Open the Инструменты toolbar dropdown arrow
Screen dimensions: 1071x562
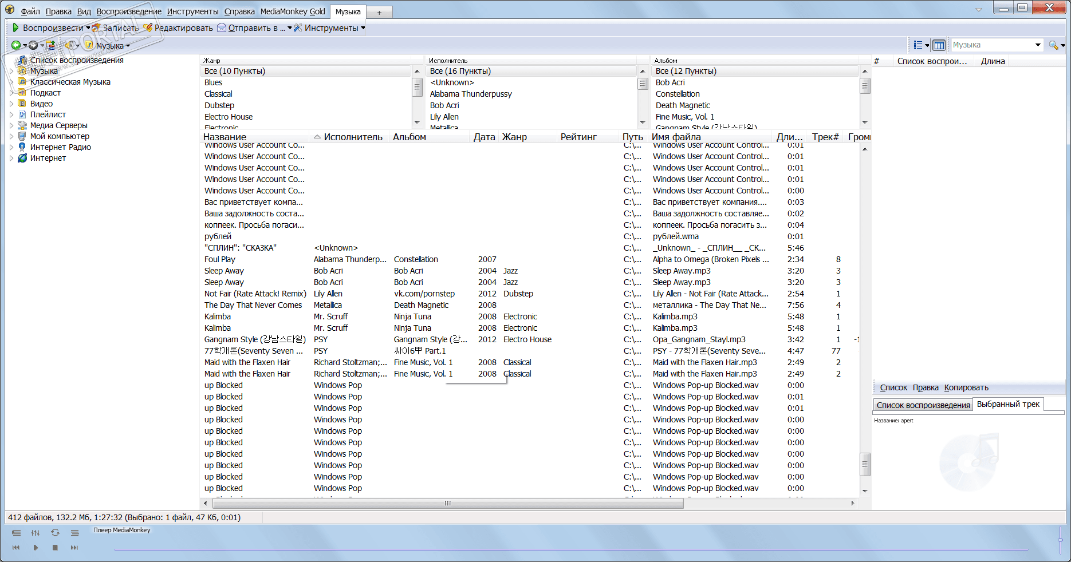click(x=363, y=28)
